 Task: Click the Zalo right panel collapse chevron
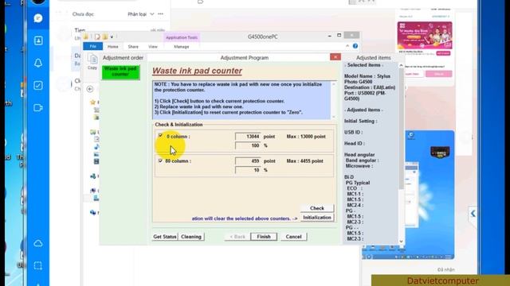click(x=473, y=214)
